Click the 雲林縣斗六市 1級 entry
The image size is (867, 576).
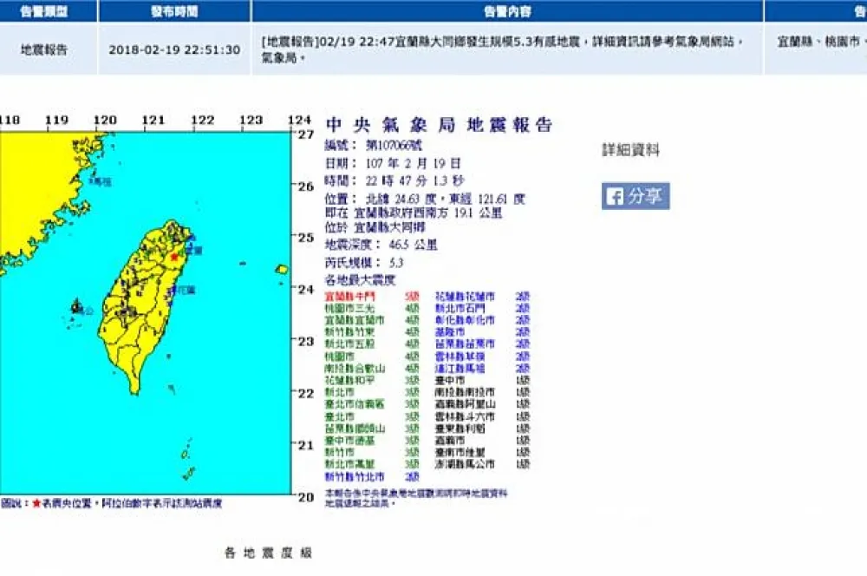pyautogui.click(x=482, y=416)
